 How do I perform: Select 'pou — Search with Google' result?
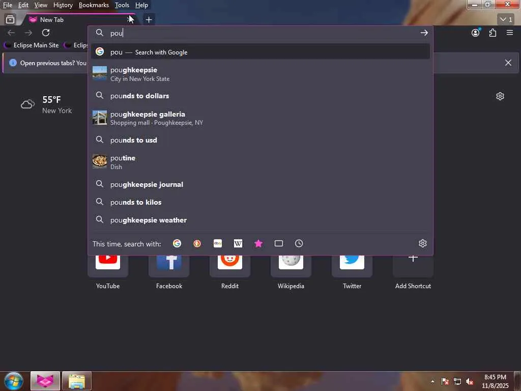pyautogui.click(x=260, y=52)
